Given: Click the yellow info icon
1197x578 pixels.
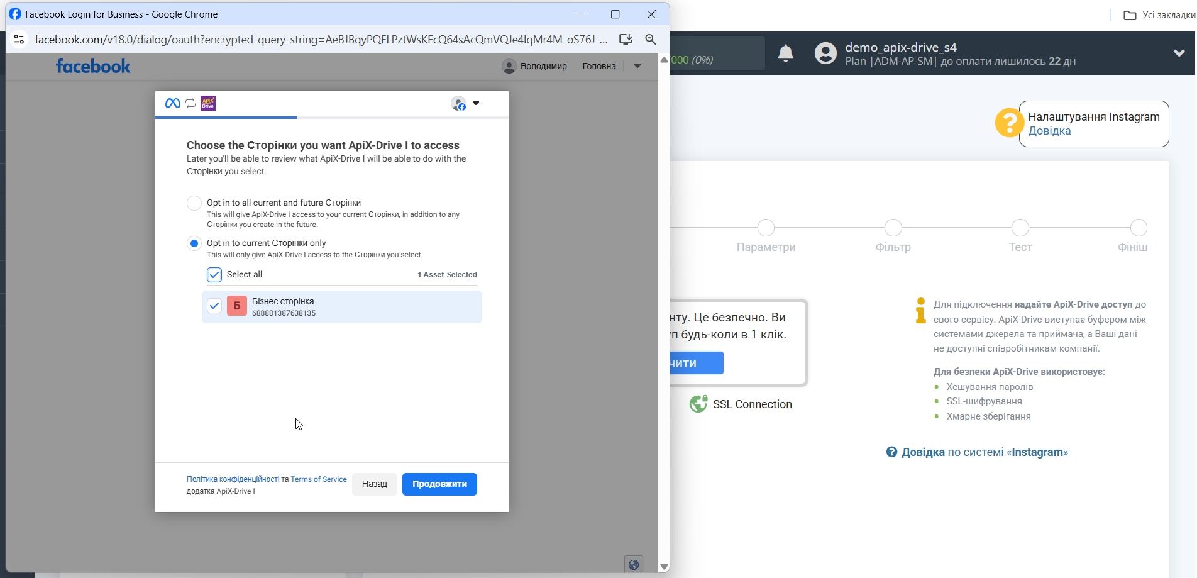Looking at the screenshot, I should [x=921, y=311].
